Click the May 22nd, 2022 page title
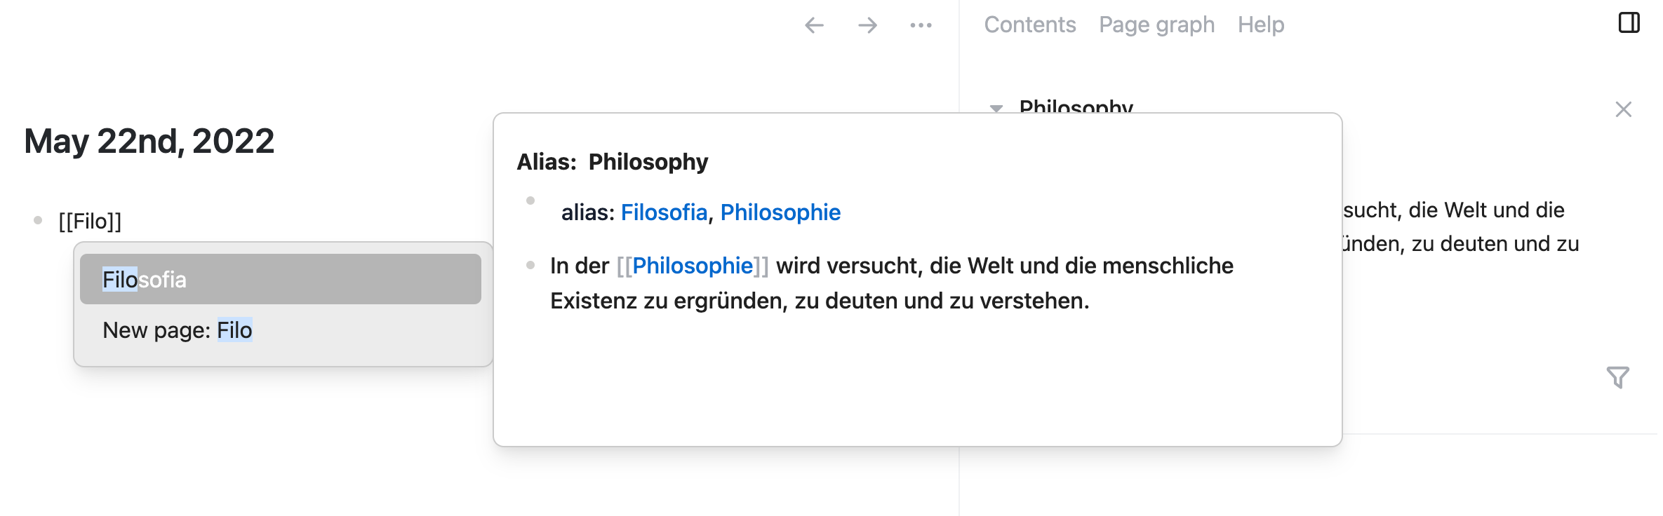Screen dimensions: 1663x516 [x=148, y=142]
